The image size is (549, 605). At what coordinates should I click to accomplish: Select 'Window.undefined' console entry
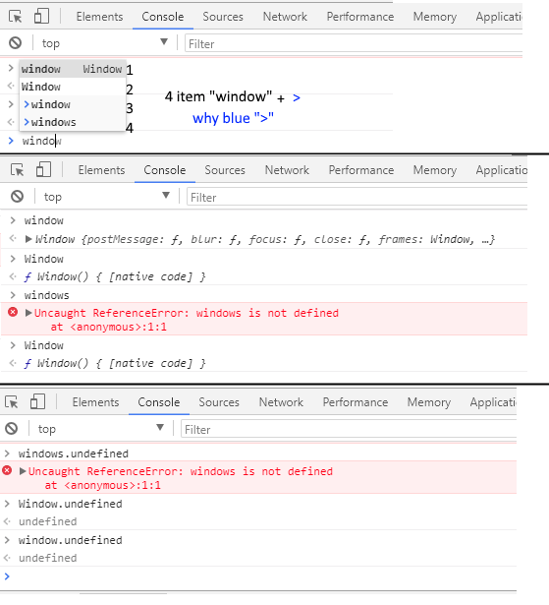pyautogui.click(x=70, y=504)
